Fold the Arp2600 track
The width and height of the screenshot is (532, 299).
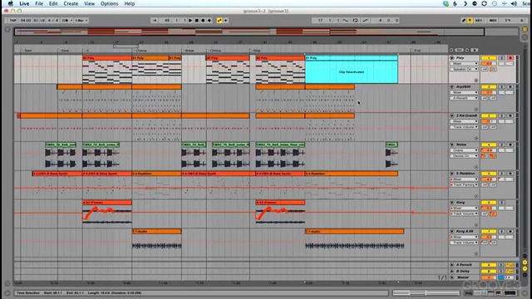click(x=452, y=86)
